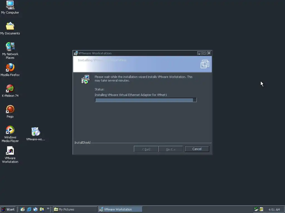Click the VMware logo in the banner

(x=205, y=64)
